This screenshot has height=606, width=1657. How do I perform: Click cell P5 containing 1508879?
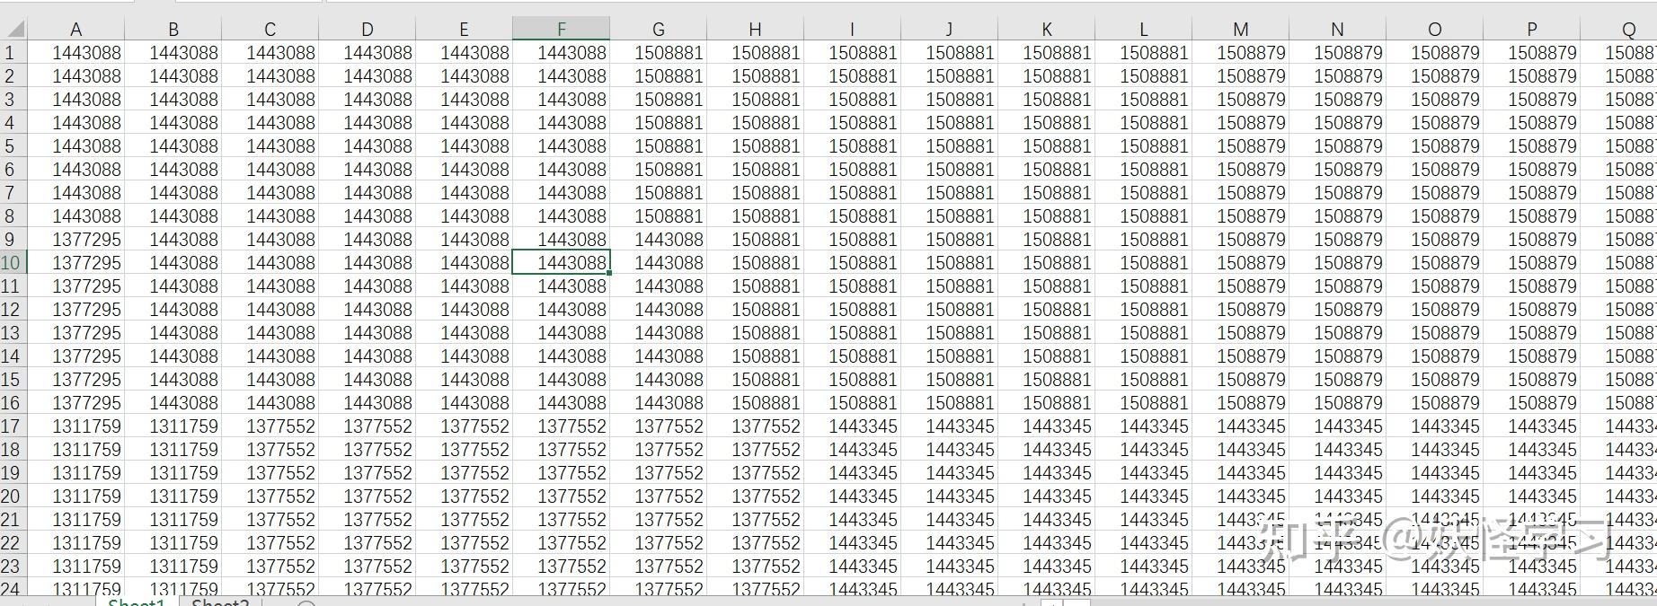(1531, 146)
